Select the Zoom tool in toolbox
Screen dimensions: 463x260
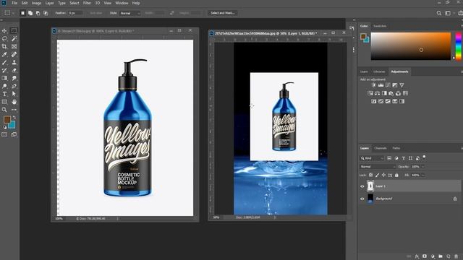(4, 110)
